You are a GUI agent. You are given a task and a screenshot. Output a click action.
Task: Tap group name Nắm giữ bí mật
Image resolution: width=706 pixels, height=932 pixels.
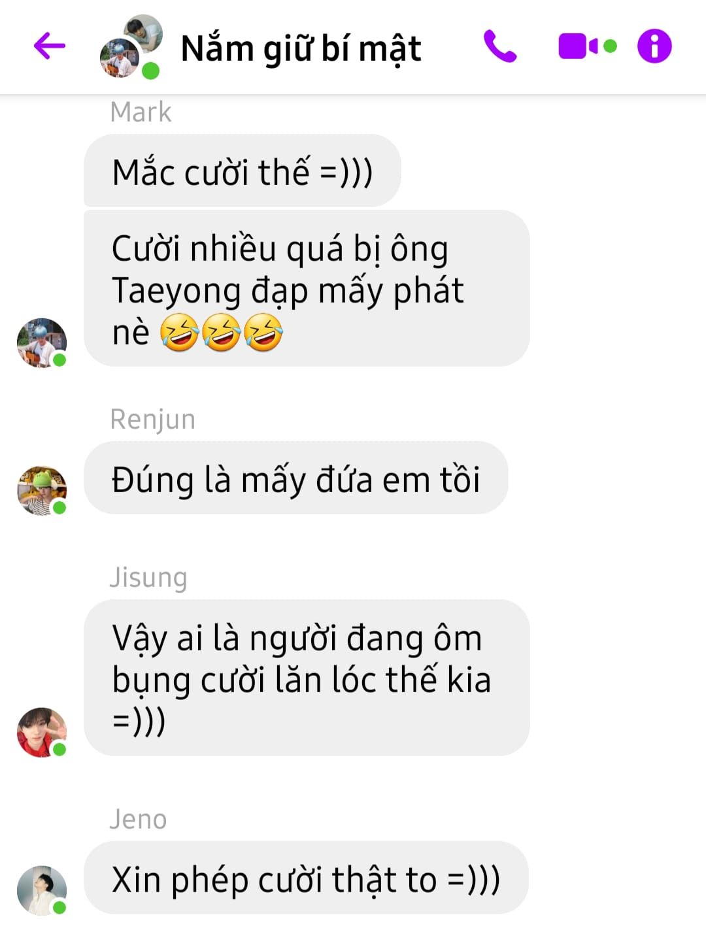(x=301, y=48)
